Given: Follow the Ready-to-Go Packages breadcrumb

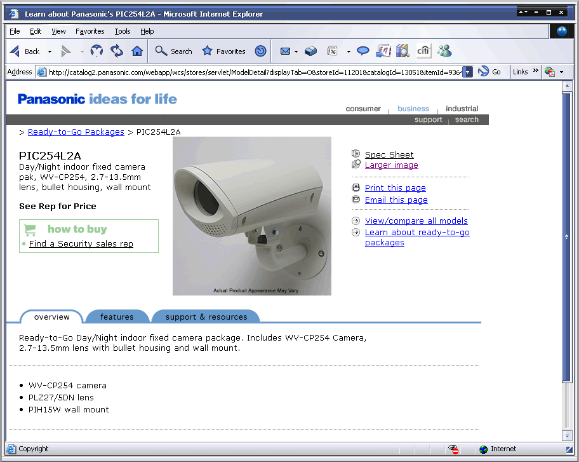Looking at the screenshot, I should pos(76,132).
